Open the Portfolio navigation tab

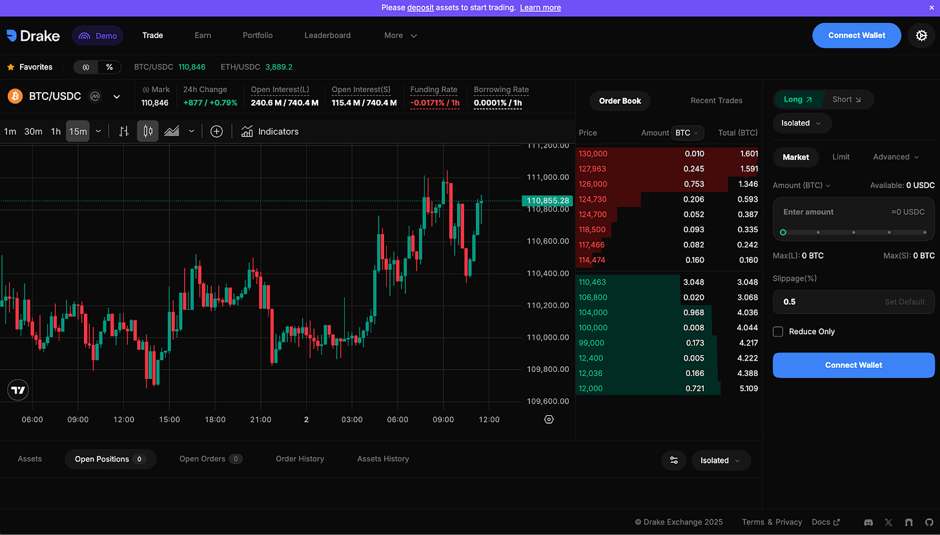tap(258, 35)
